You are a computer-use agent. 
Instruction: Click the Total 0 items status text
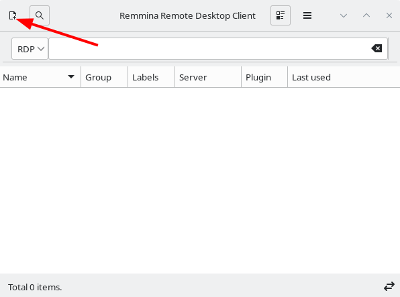click(x=35, y=288)
